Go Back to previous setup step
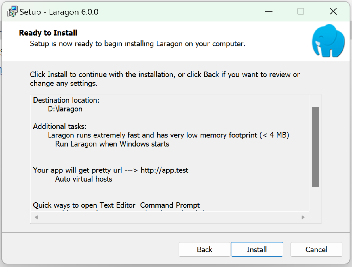 pos(205,249)
